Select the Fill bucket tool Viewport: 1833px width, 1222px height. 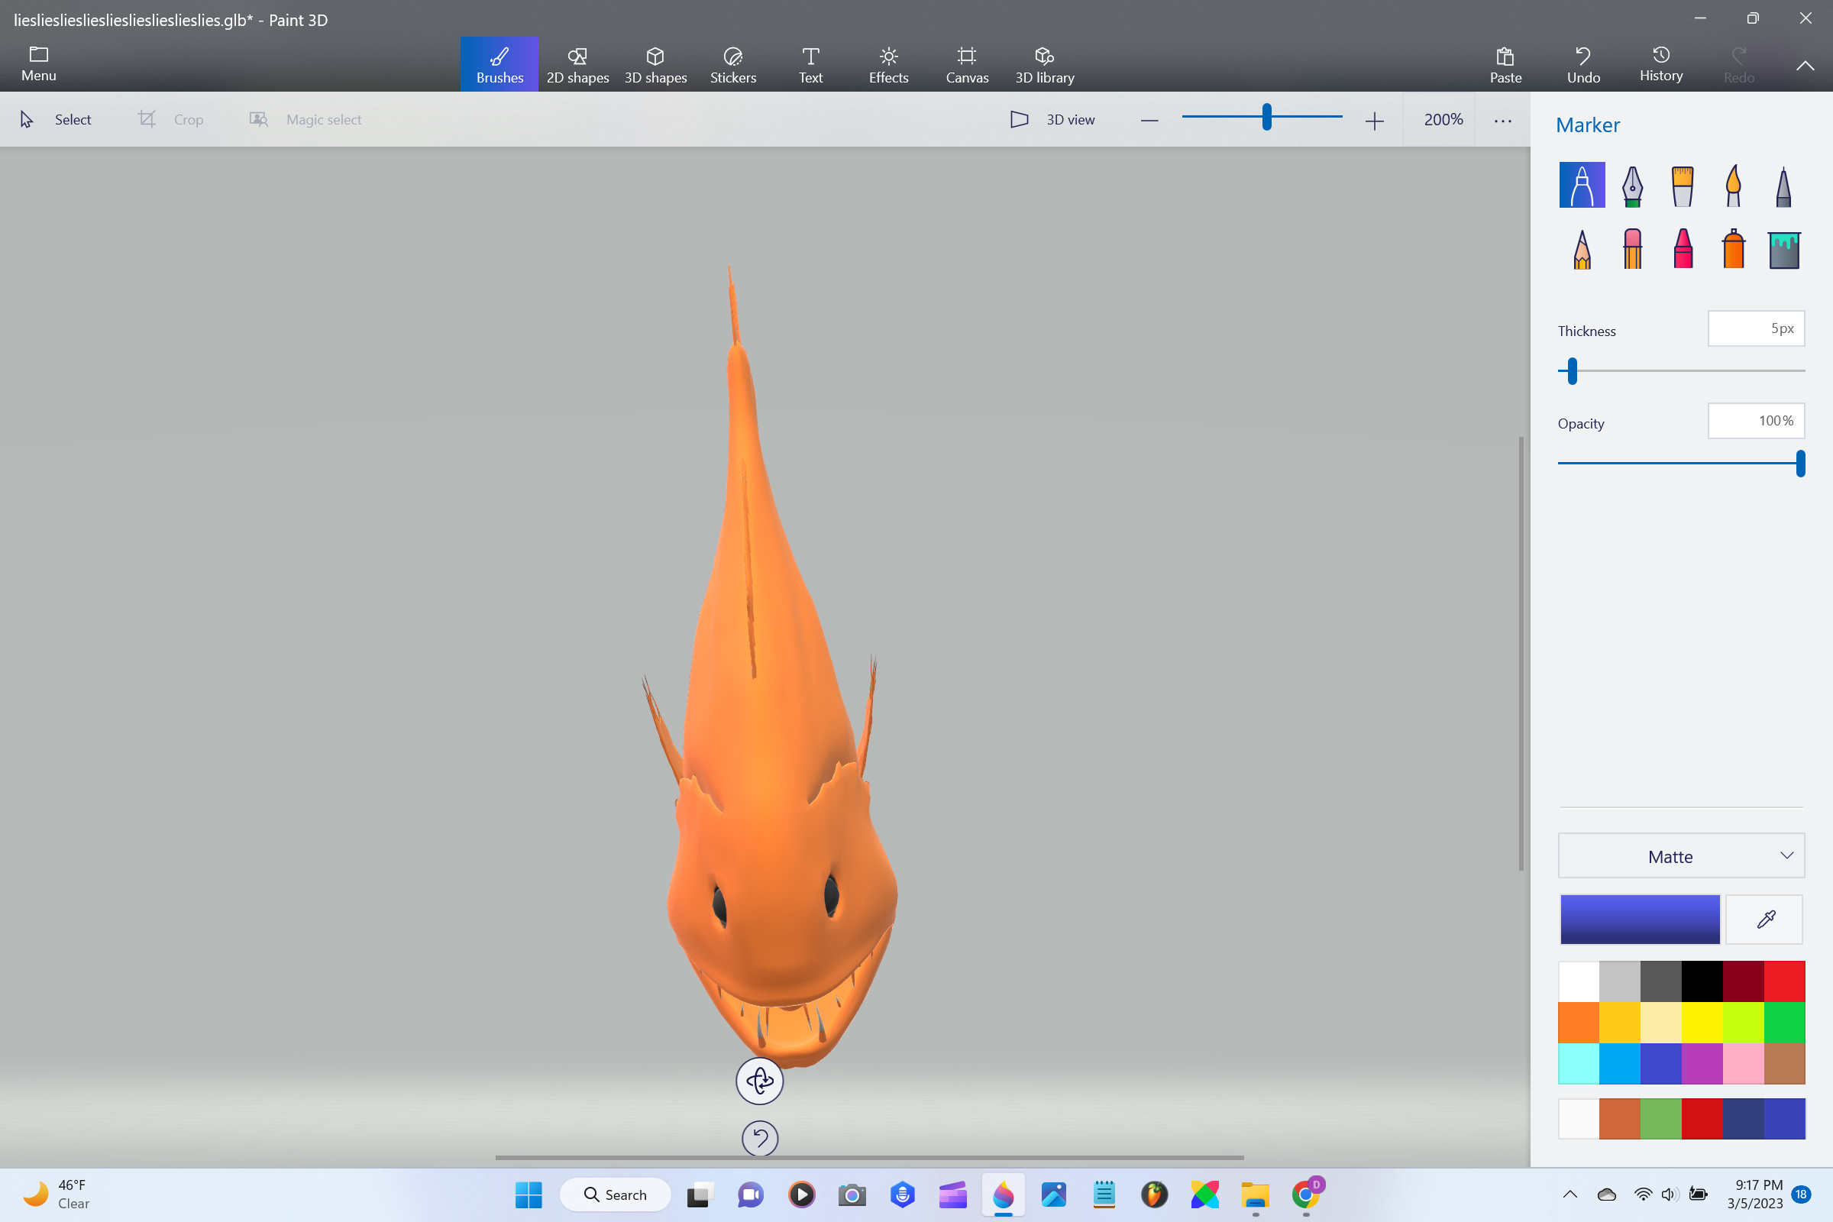click(1783, 250)
